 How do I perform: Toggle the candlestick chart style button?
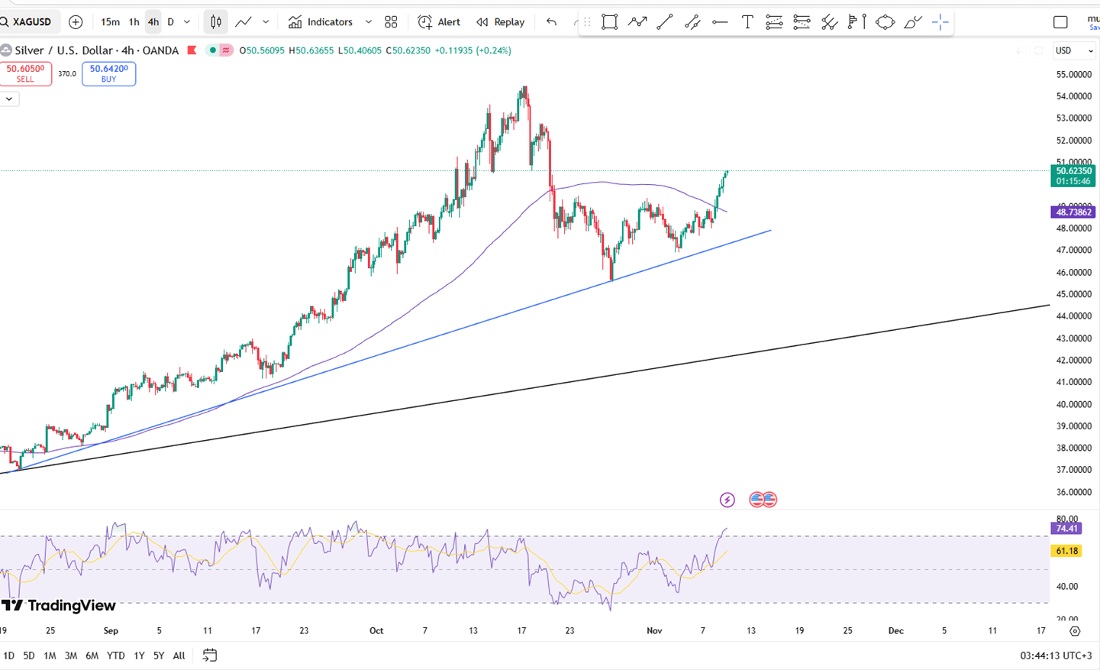(216, 22)
